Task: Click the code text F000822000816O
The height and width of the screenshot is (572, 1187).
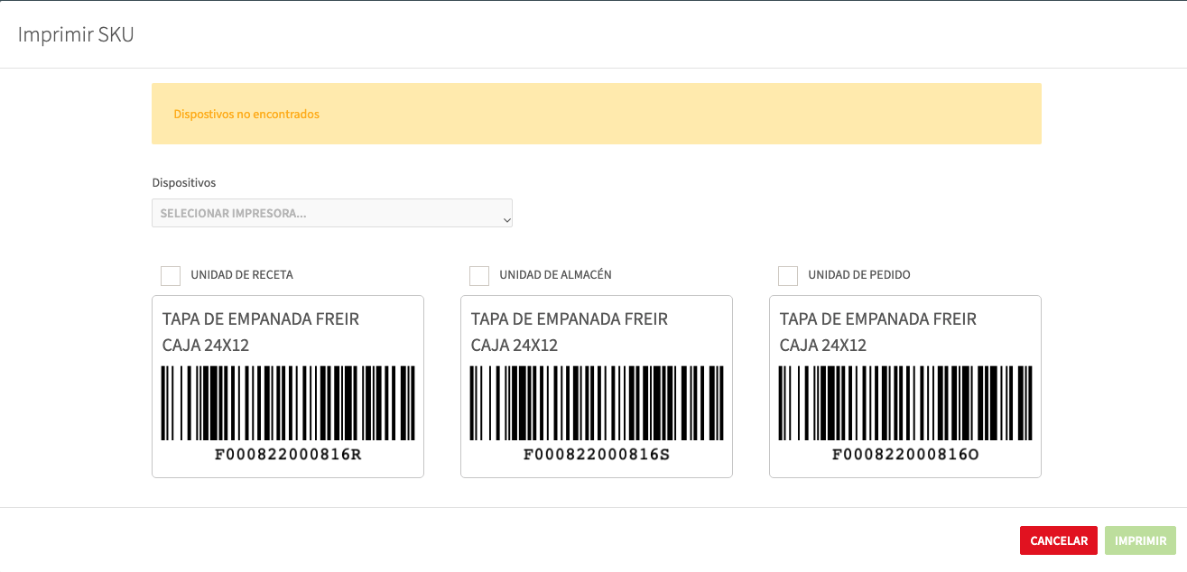Action: point(905,454)
